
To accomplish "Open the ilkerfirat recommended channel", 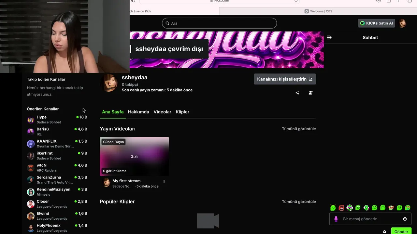I will 57,156.
